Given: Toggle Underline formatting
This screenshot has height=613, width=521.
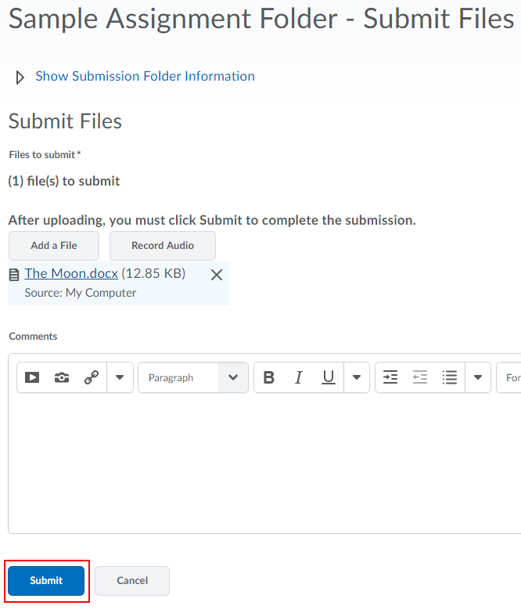Looking at the screenshot, I should tap(329, 377).
